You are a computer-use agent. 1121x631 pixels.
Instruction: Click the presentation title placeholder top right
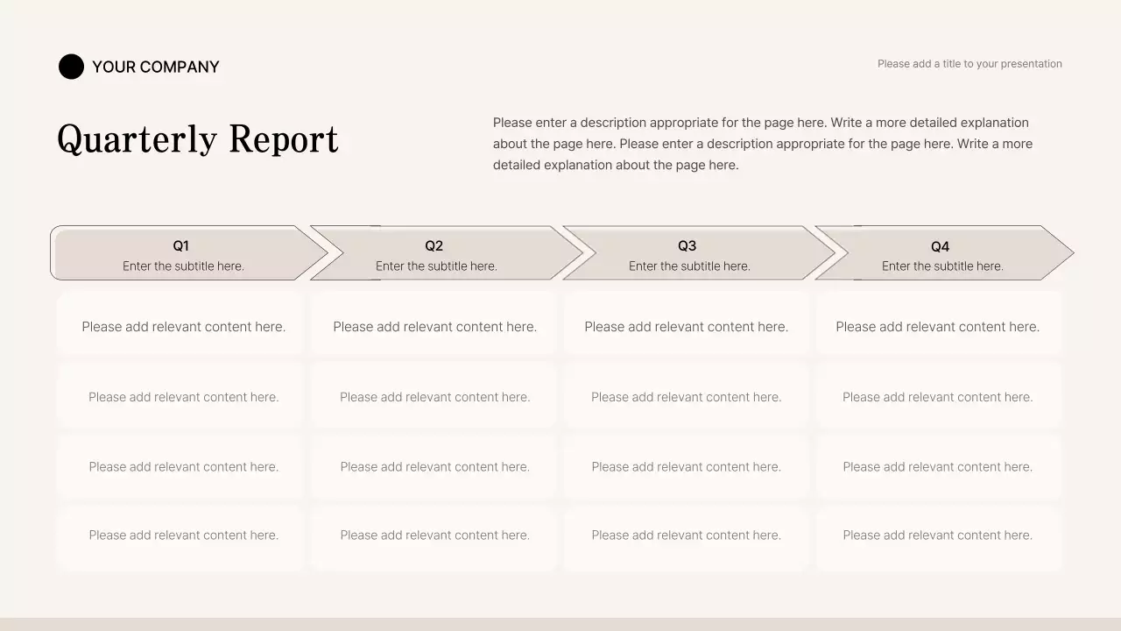coord(969,63)
